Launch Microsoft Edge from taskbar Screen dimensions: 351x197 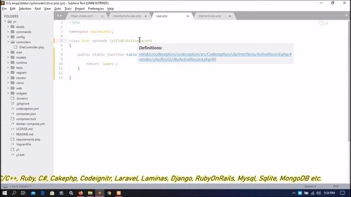(x=43, y=193)
